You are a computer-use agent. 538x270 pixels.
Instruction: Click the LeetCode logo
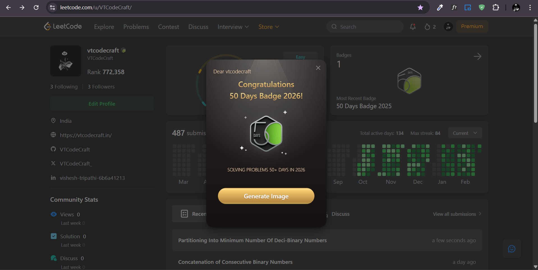[x=63, y=26]
